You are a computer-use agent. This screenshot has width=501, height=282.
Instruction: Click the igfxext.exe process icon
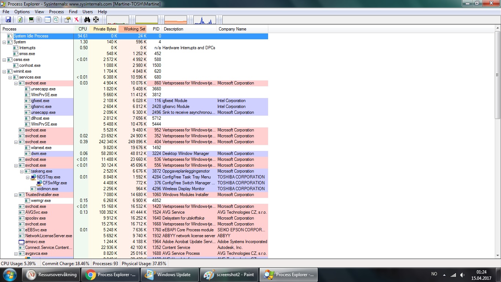coord(28,101)
